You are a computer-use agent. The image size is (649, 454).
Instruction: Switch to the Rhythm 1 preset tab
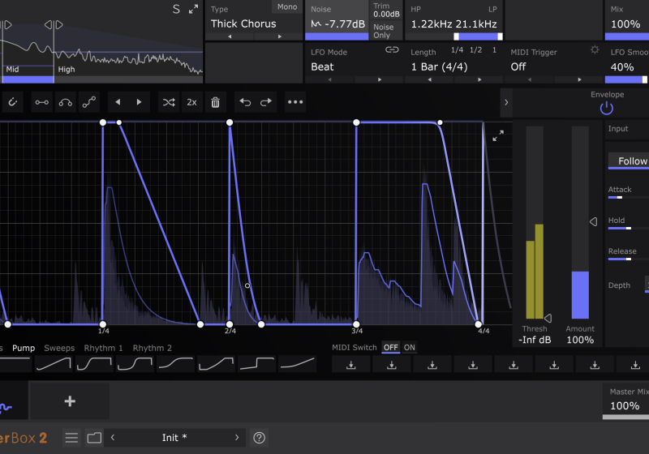[x=104, y=348]
